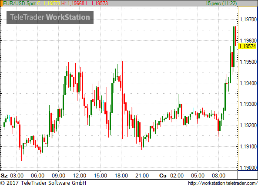Select the 12:00 time axis label
The height and width of the screenshot is (187, 258).
[80, 176]
